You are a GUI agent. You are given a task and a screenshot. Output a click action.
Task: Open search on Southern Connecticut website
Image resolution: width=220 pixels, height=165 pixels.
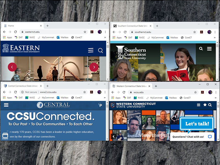coord(201,49)
